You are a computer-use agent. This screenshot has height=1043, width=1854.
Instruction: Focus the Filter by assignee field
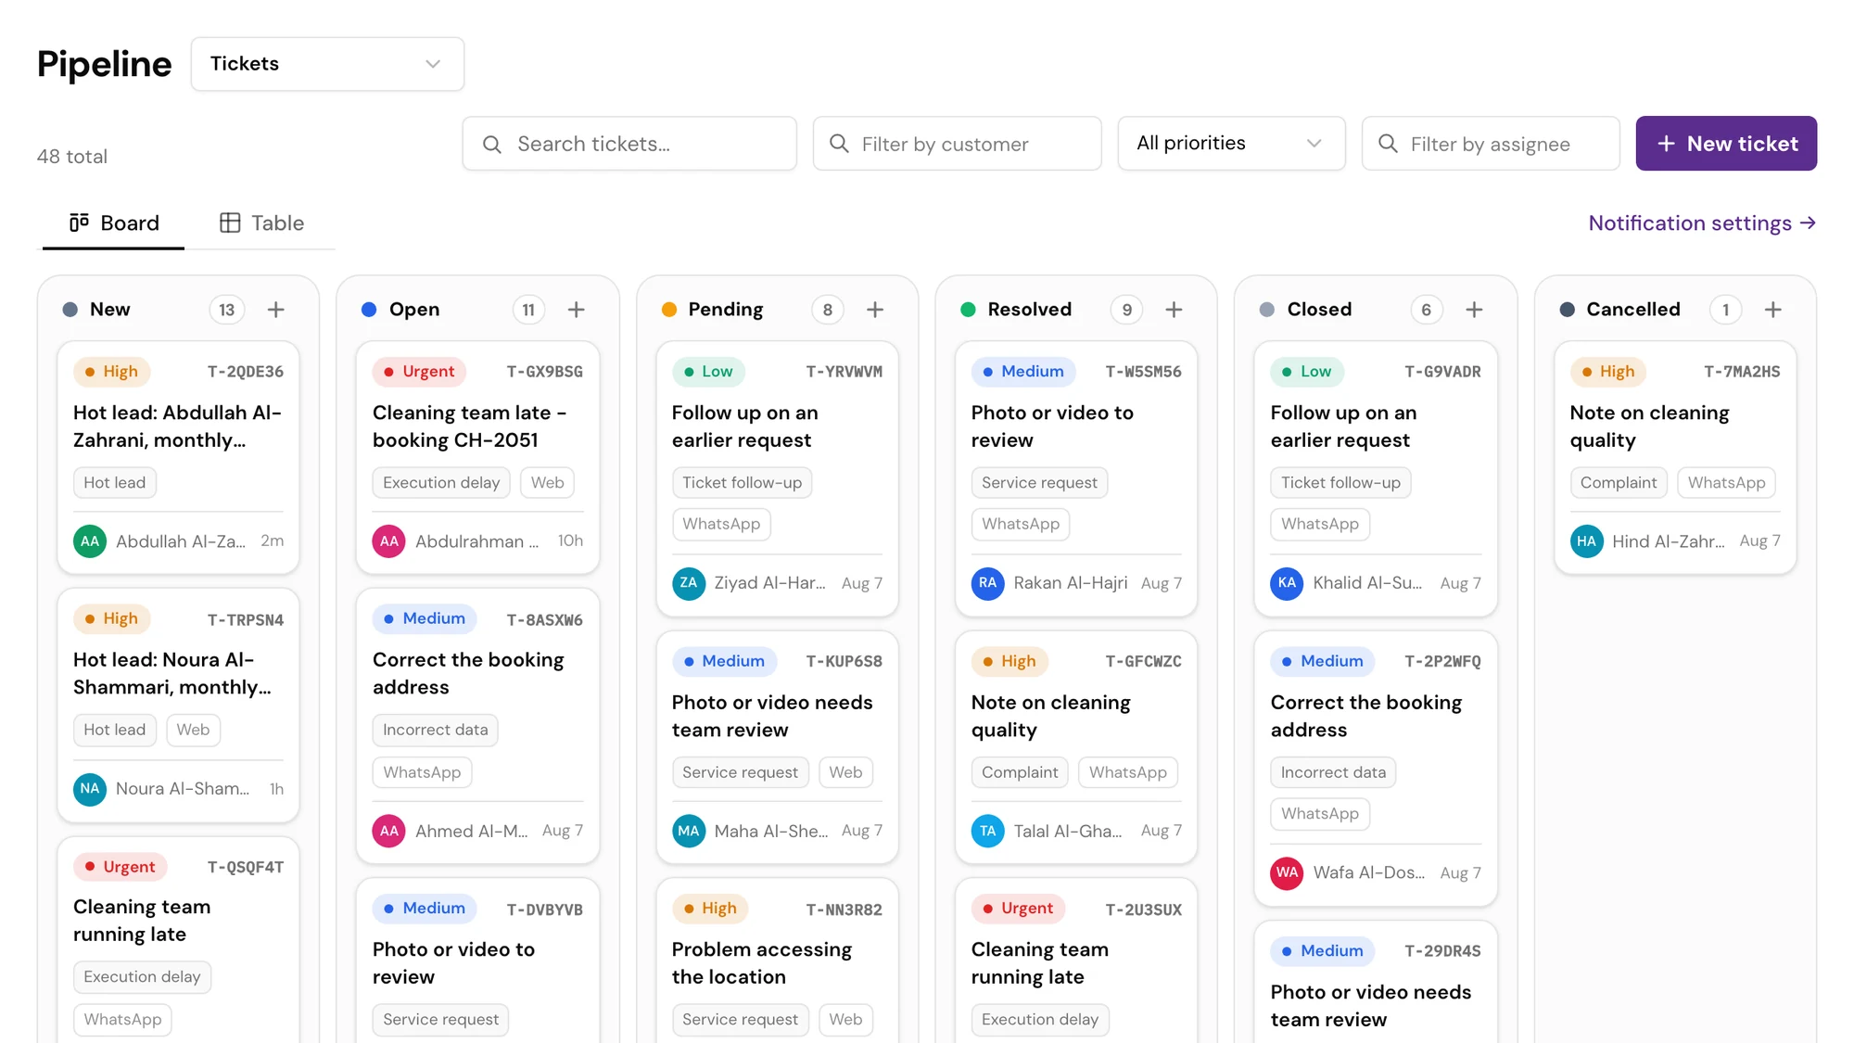[x=1491, y=144]
